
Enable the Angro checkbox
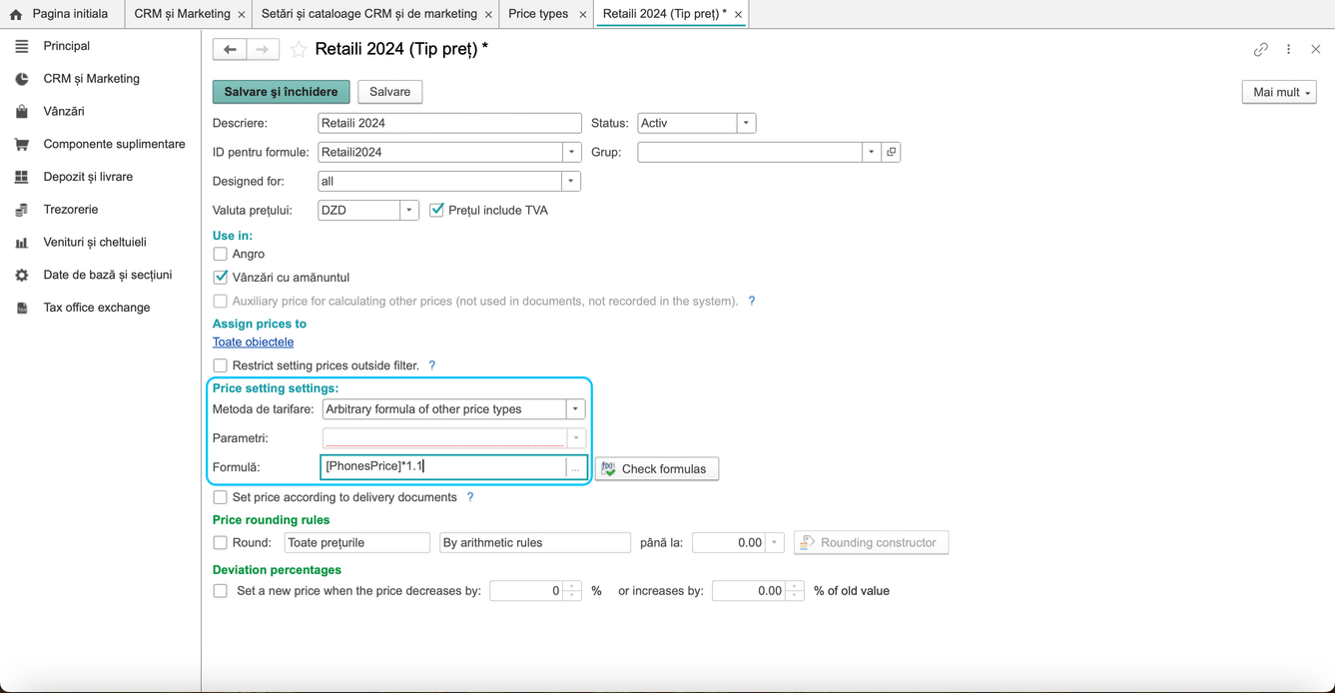(220, 254)
